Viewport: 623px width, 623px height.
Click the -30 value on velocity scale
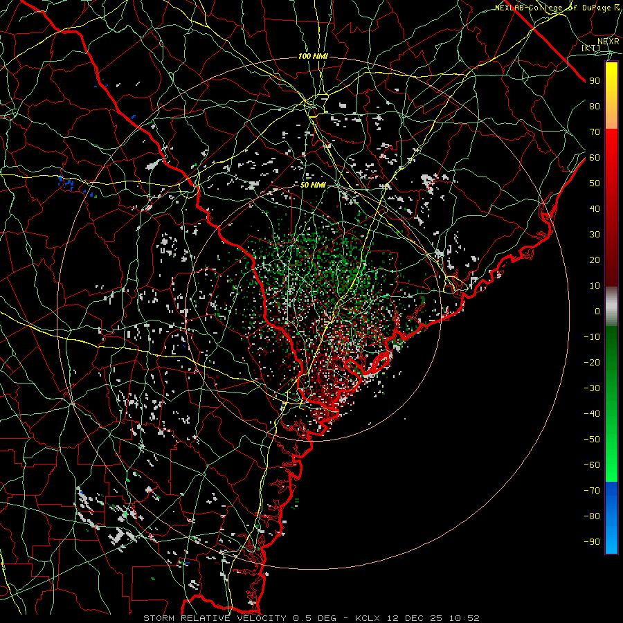click(x=592, y=388)
